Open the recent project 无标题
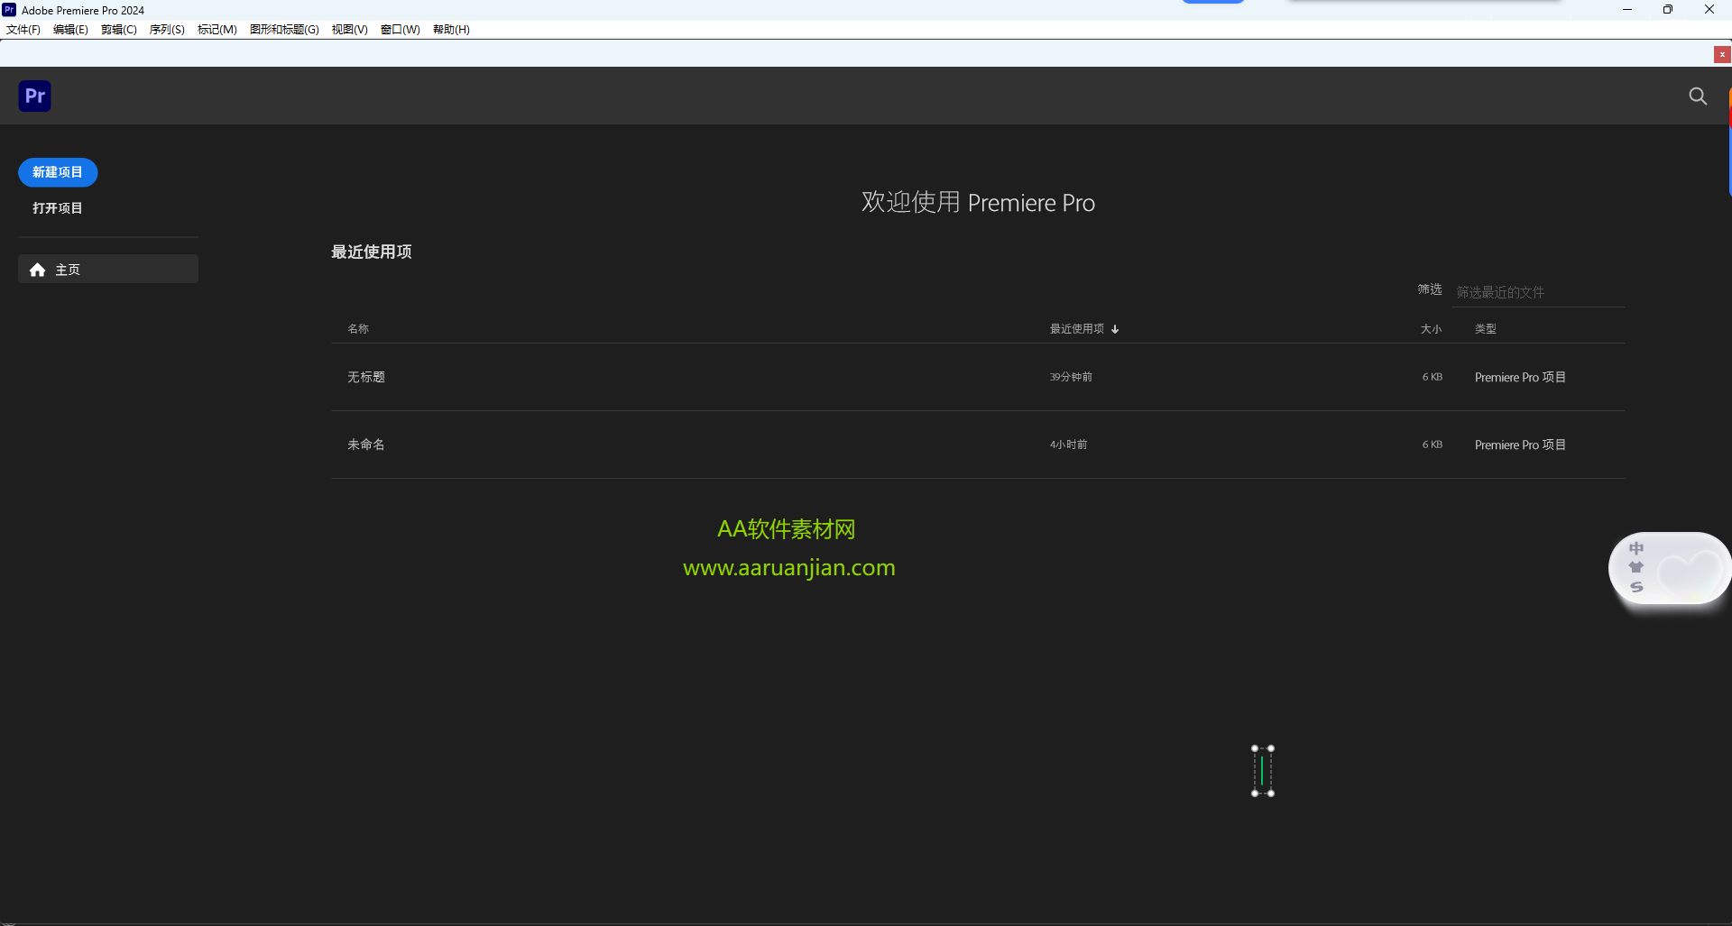The image size is (1732, 926). (x=365, y=377)
